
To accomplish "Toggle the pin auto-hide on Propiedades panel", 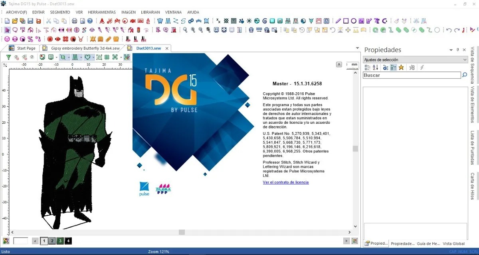I will 458,50.
